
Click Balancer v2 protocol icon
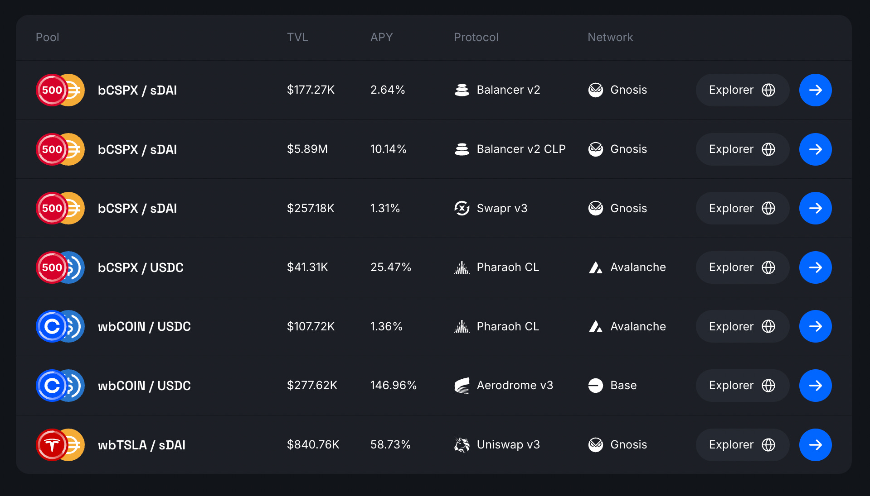tap(462, 90)
